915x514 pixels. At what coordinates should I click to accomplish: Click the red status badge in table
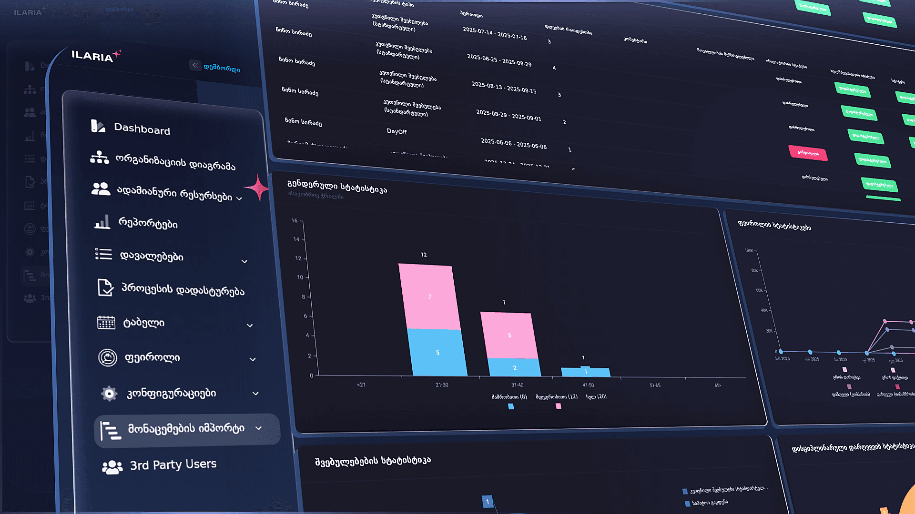pos(808,153)
